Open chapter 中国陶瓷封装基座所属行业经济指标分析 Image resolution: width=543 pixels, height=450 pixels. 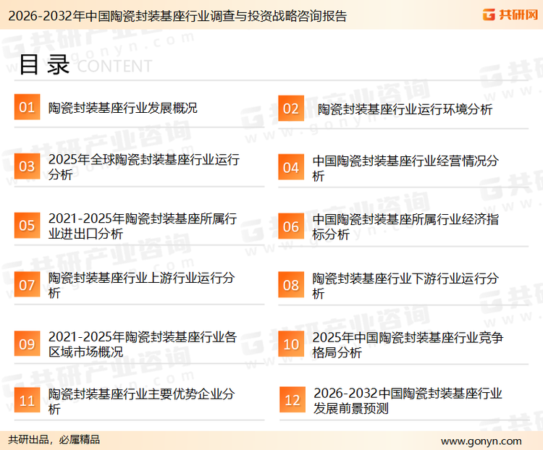[405, 227]
